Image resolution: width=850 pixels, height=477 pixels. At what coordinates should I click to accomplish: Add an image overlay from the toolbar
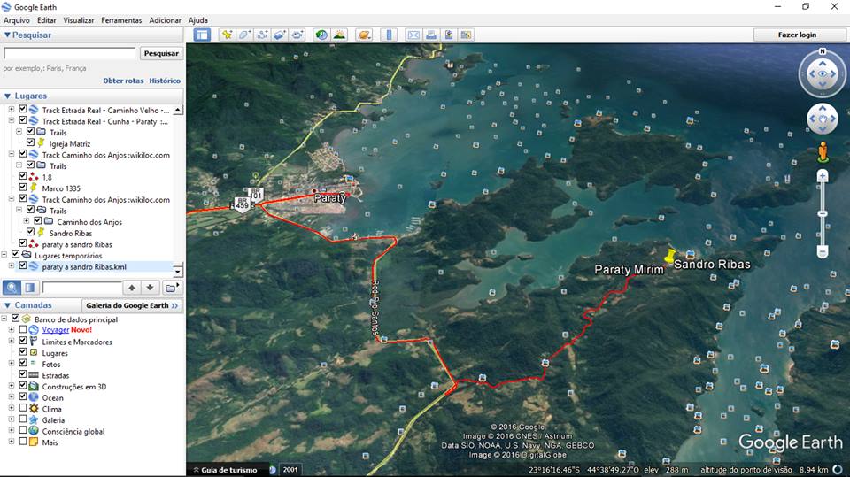(x=280, y=35)
